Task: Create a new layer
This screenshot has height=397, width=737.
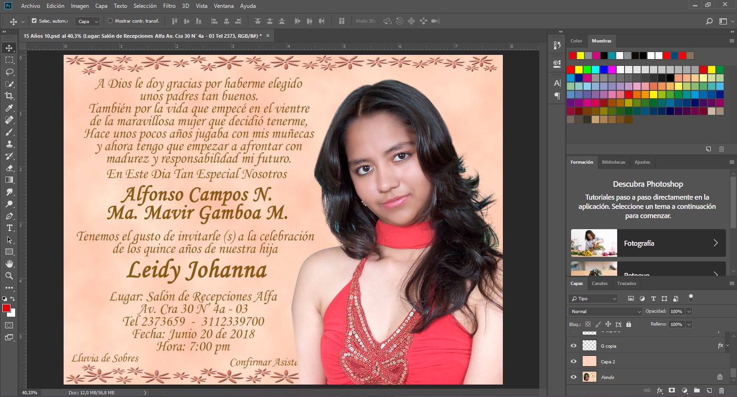Action: click(x=709, y=391)
